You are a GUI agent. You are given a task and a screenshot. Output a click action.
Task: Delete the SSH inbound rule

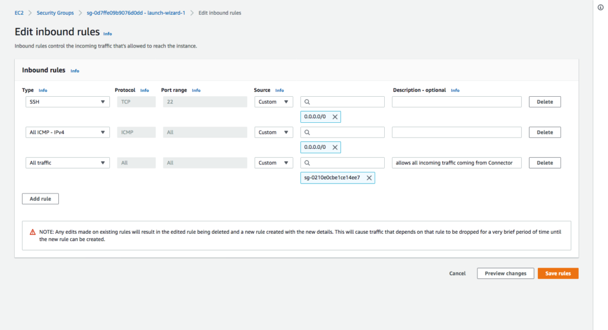tap(544, 102)
